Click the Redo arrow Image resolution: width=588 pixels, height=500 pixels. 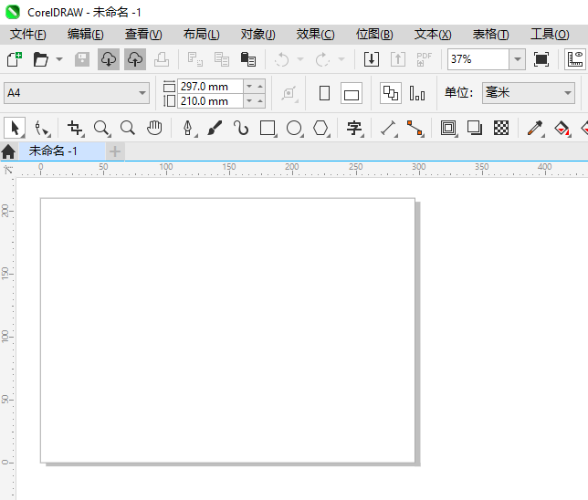tap(322, 59)
